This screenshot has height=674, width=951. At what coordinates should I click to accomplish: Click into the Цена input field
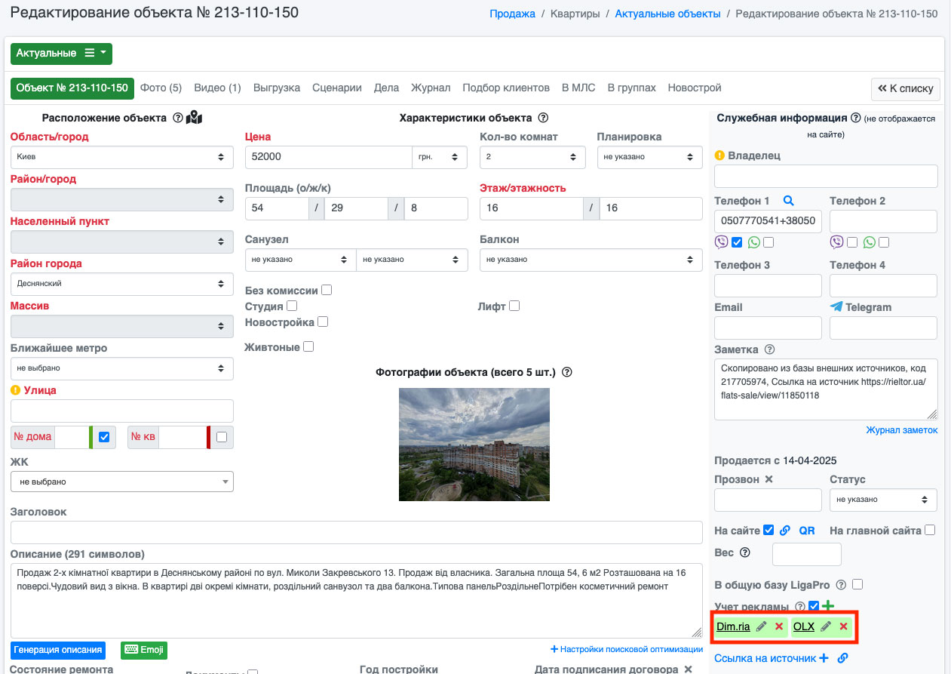[x=327, y=157]
